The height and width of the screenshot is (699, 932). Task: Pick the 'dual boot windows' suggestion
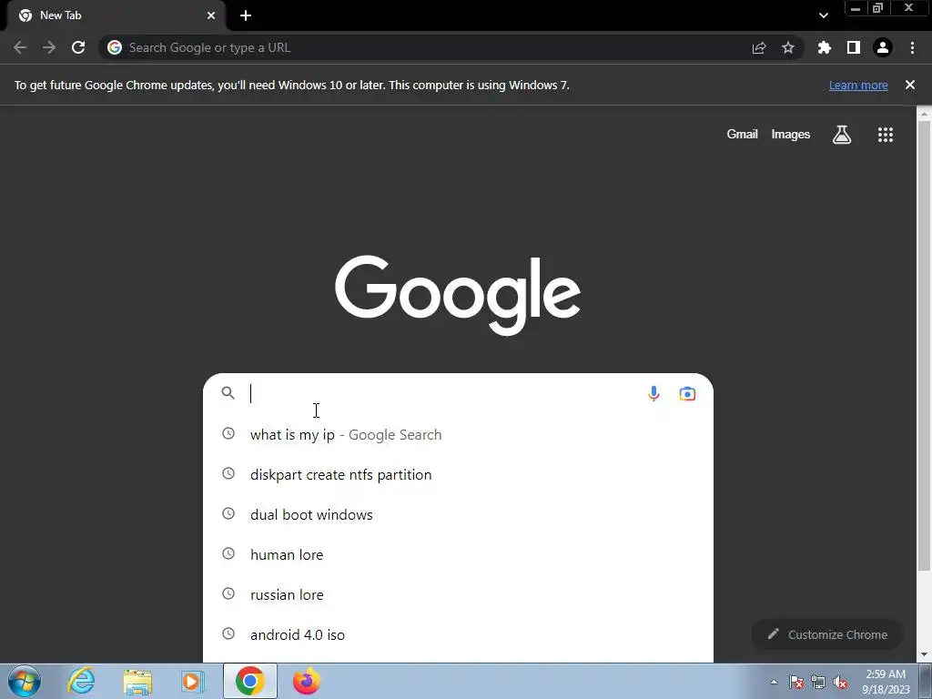click(459, 514)
